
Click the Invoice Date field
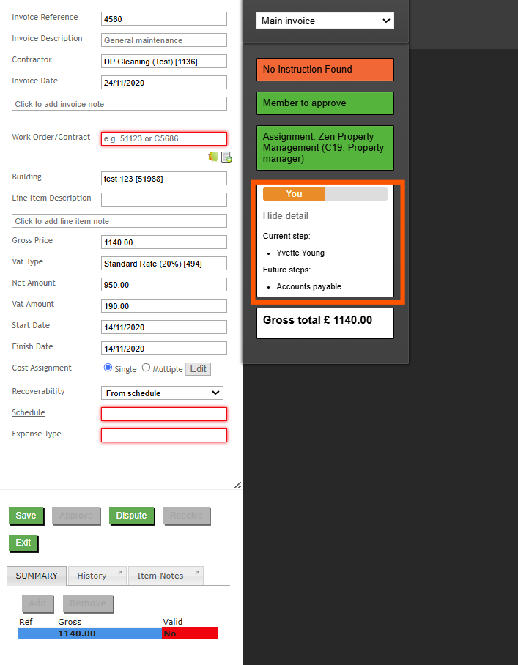click(164, 82)
